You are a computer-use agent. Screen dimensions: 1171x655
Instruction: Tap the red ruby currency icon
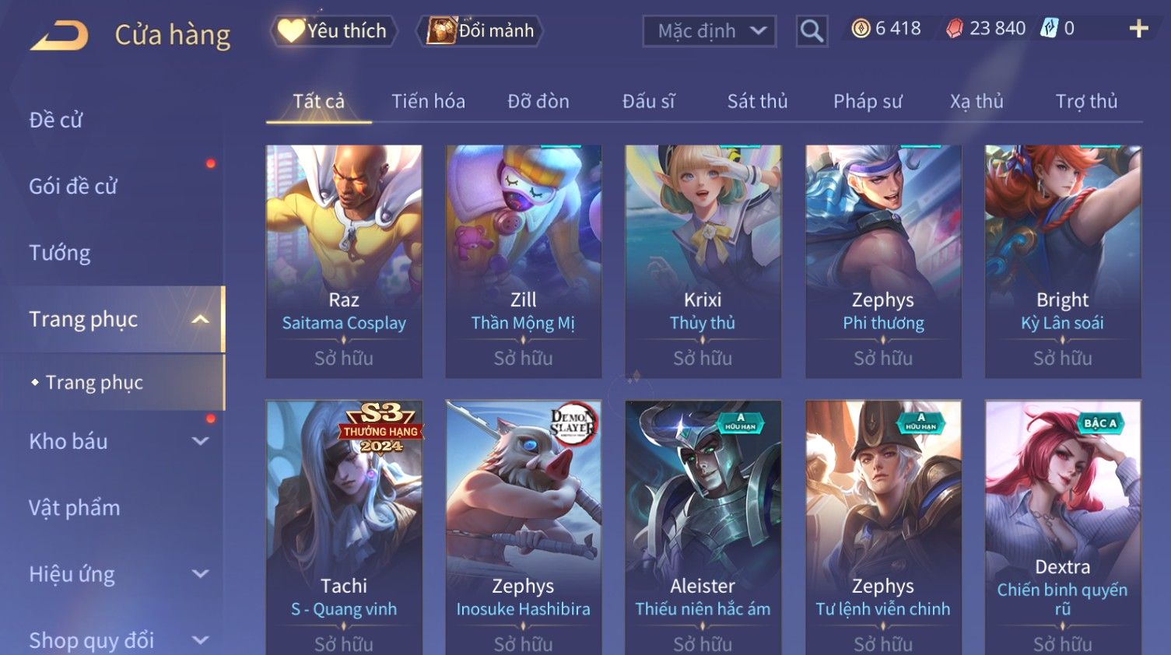955,29
